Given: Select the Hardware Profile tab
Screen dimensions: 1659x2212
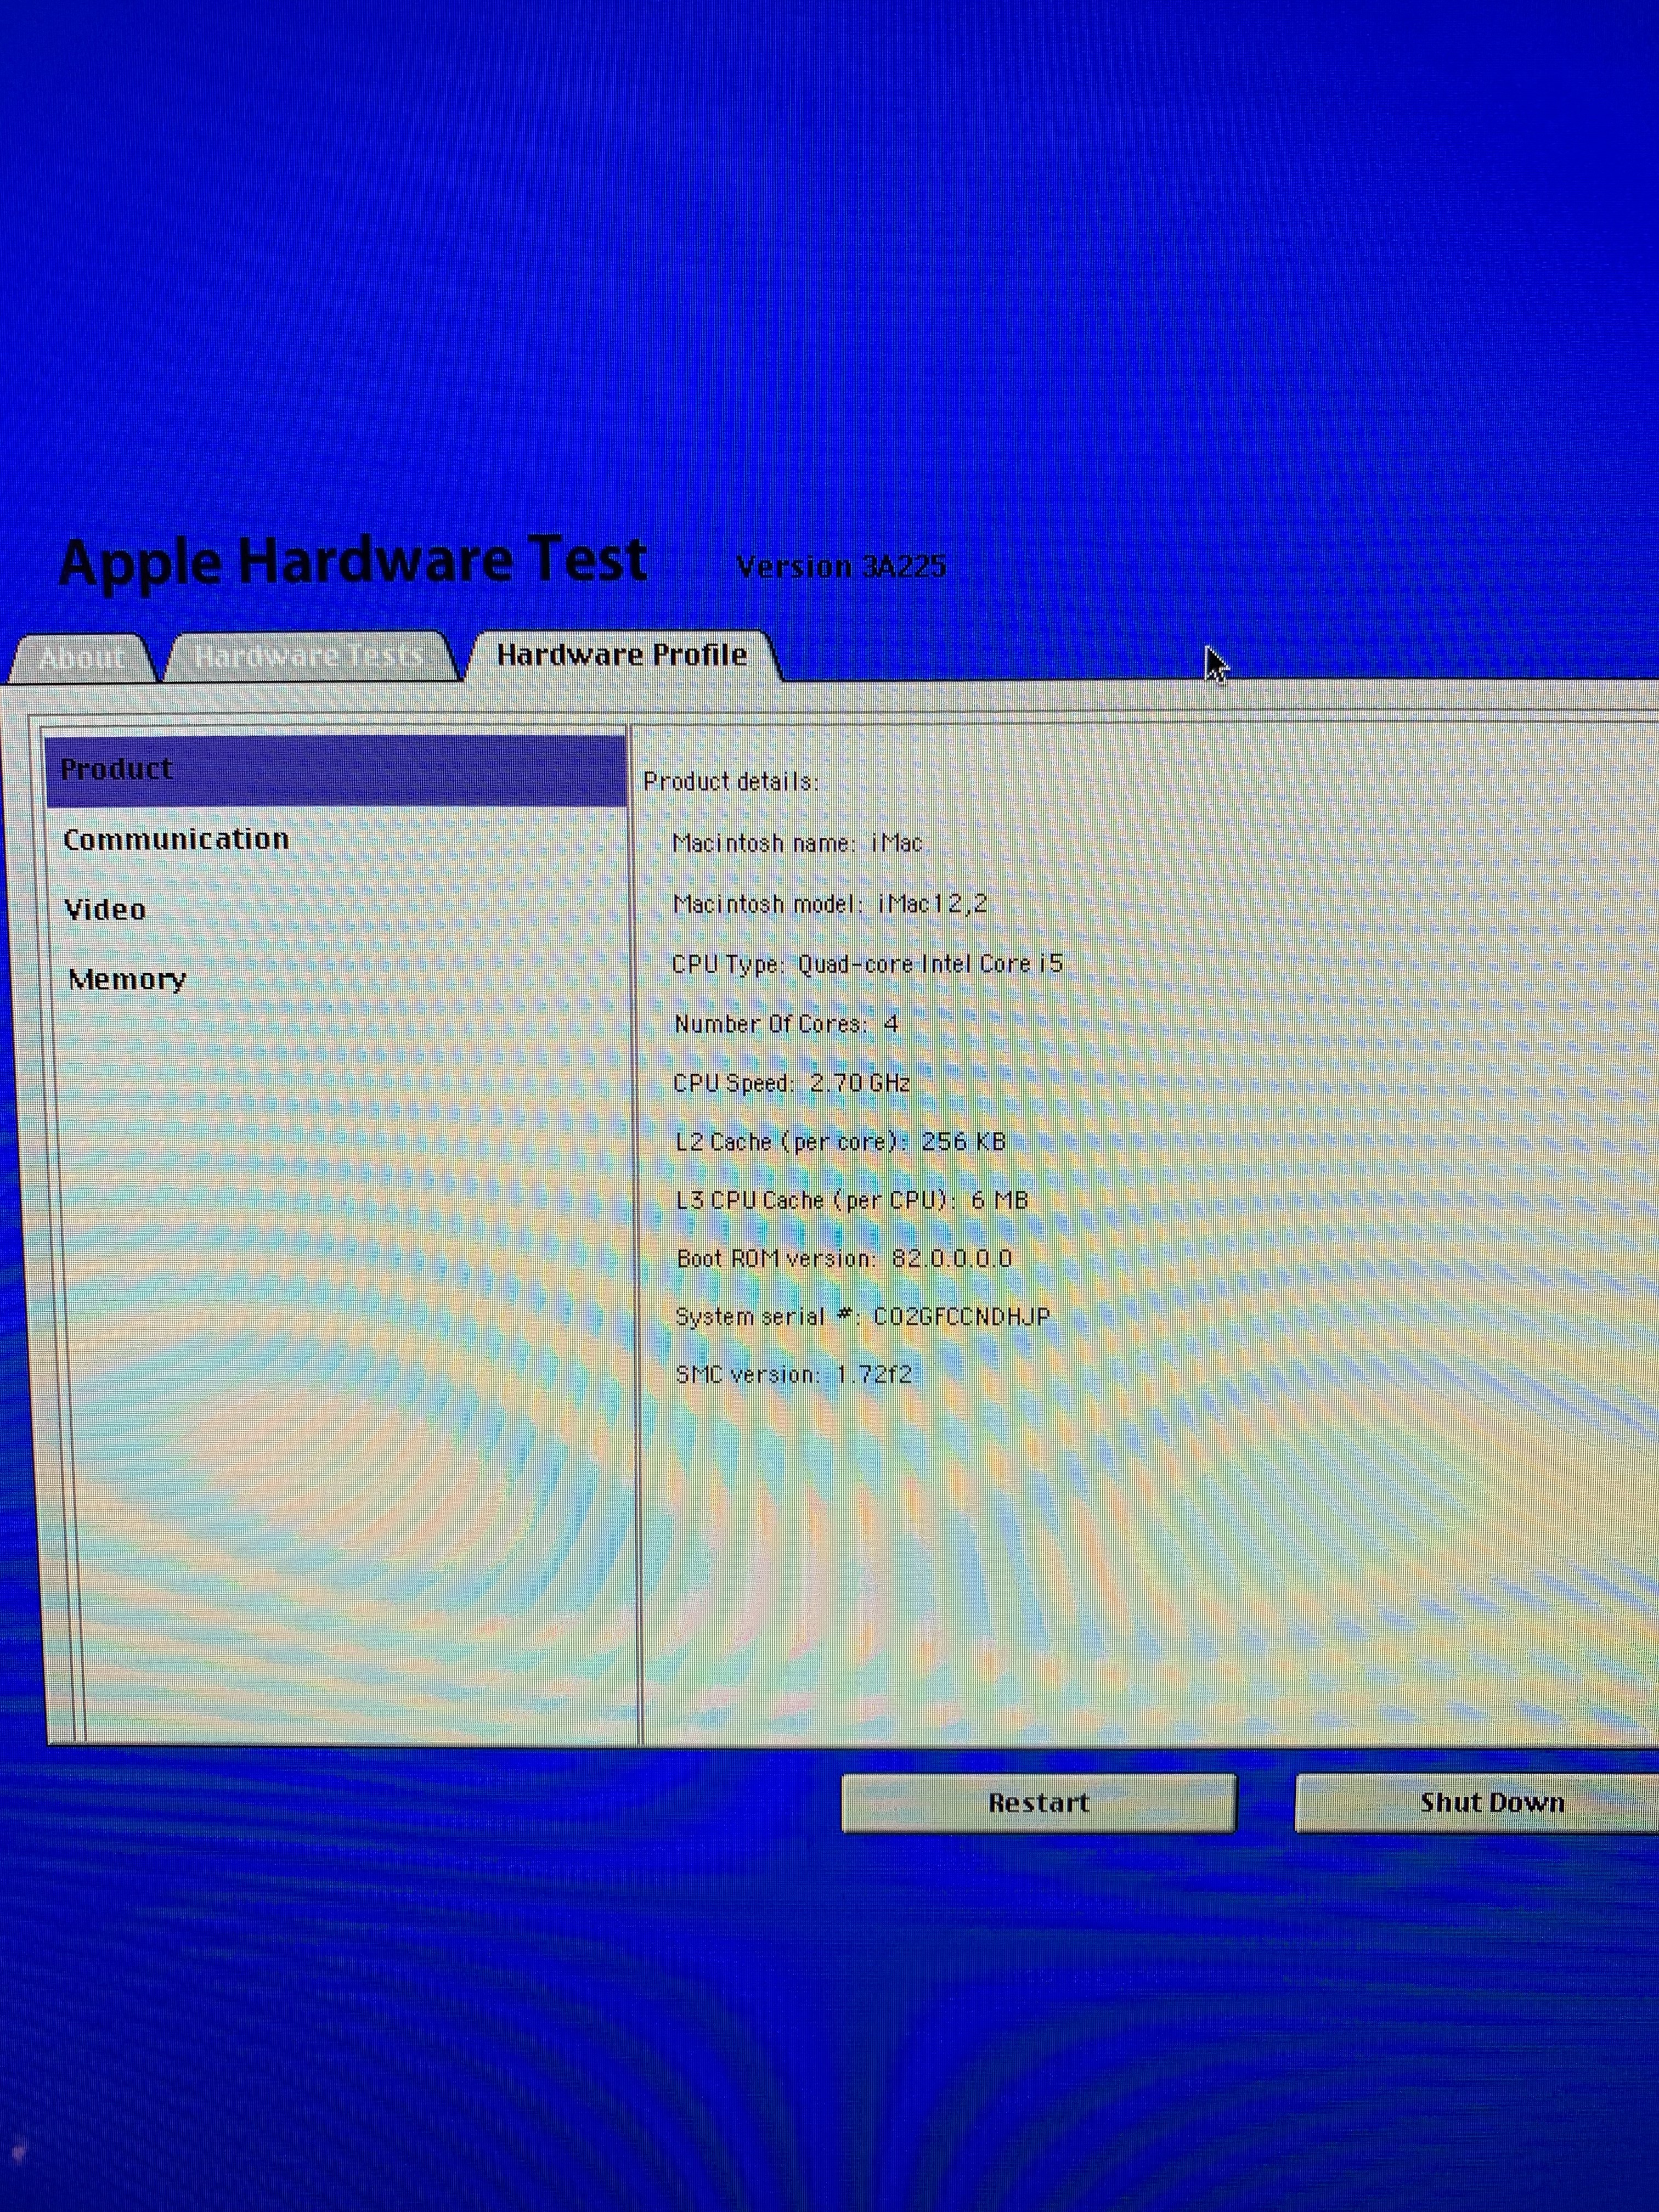Looking at the screenshot, I should pos(621,655).
